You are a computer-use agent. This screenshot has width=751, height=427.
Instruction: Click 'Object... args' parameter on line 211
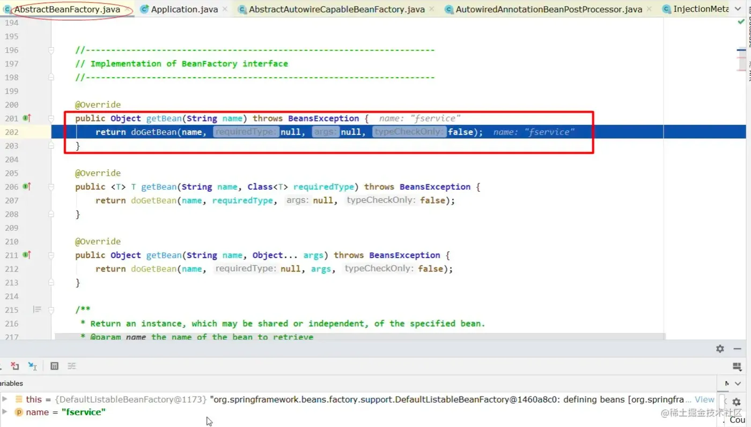coord(288,255)
